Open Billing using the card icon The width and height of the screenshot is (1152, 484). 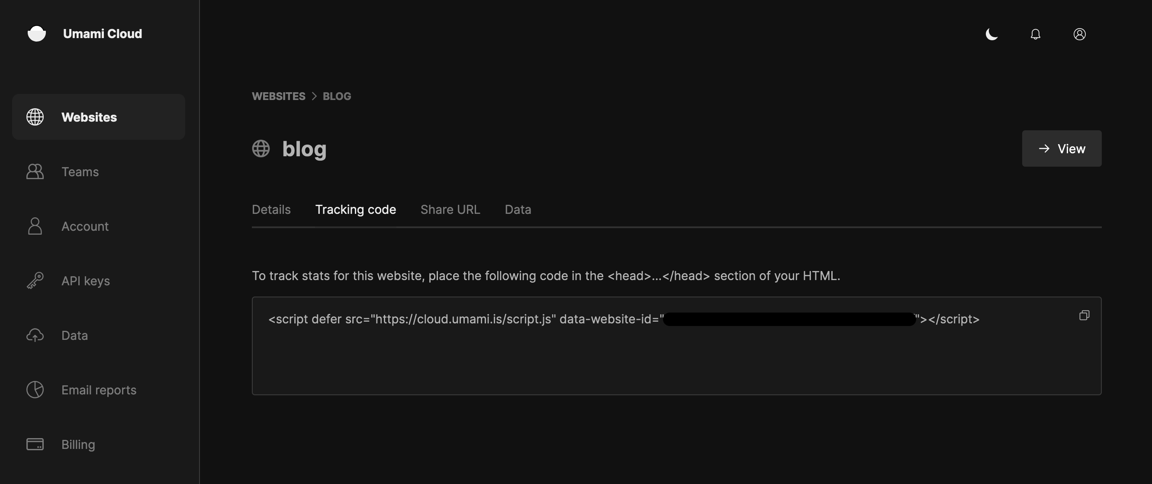click(35, 444)
